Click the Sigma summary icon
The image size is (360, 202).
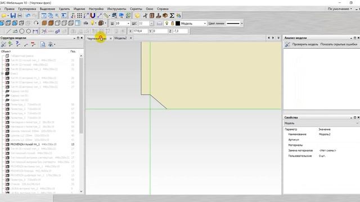pyautogui.click(x=172, y=16)
